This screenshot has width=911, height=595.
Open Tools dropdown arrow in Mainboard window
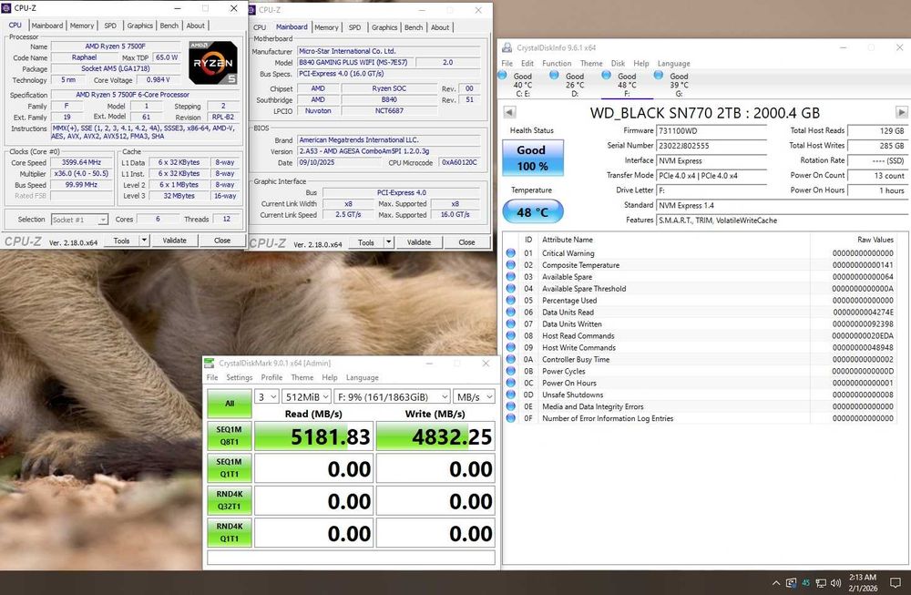389,242
